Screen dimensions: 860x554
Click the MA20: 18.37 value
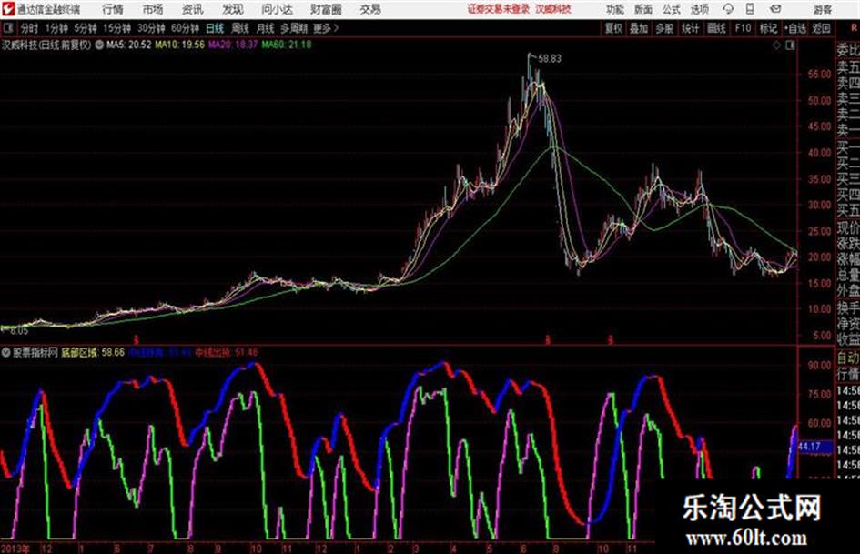pos(233,45)
